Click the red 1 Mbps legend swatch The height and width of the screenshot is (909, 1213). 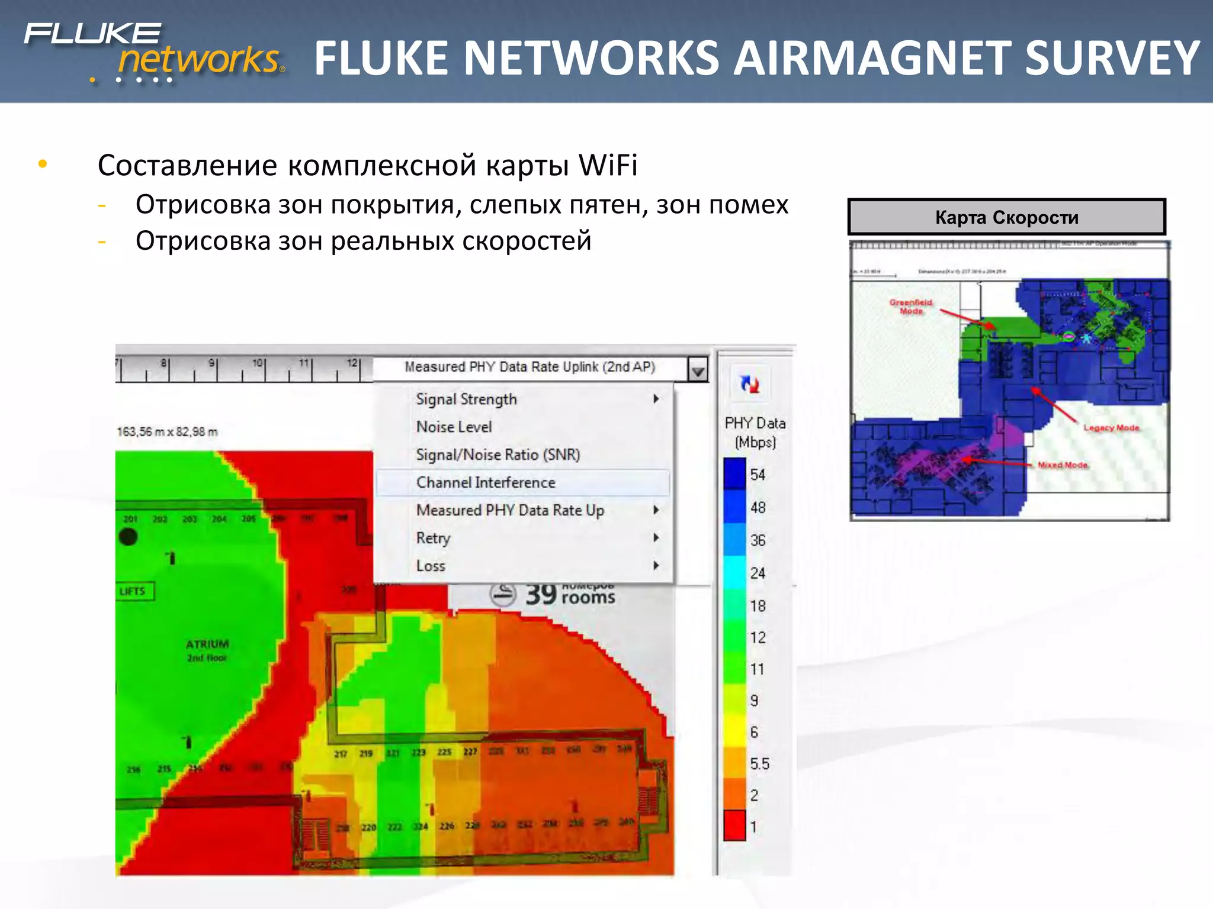coord(734,826)
